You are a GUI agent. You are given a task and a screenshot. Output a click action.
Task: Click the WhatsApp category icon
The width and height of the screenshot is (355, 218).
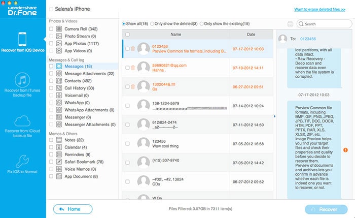tap(59, 103)
